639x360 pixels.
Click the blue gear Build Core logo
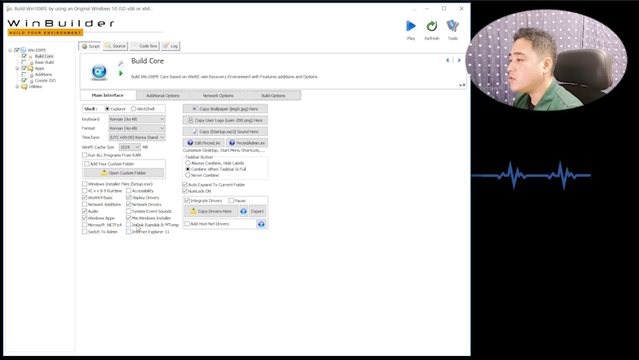coord(99,72)
